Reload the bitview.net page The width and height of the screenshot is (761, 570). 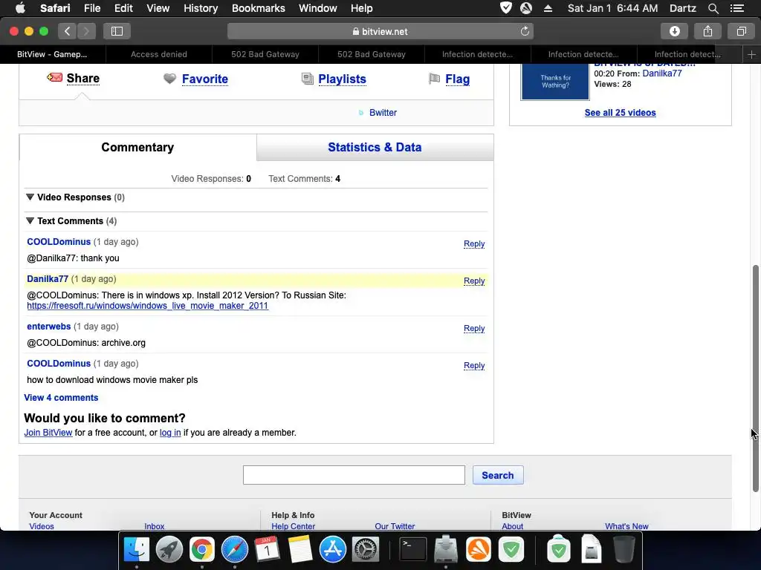click(525, 31)
